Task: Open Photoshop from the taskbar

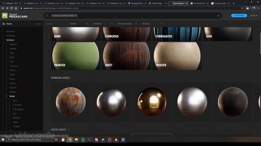Action: 90,140
